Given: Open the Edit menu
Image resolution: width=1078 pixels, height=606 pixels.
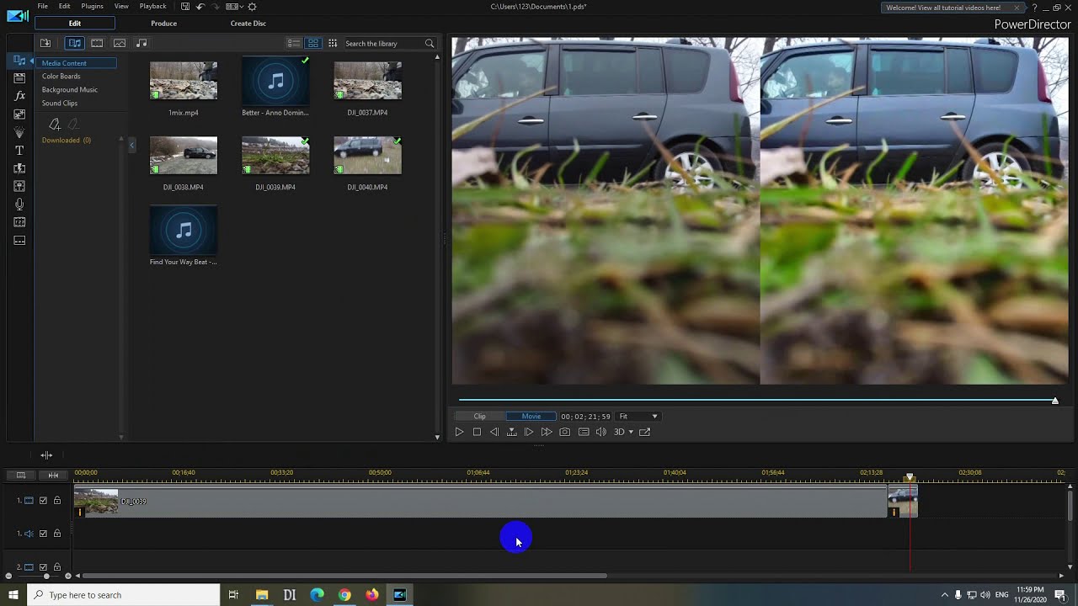Looking at the screenshot, I should tap(64, 7).
